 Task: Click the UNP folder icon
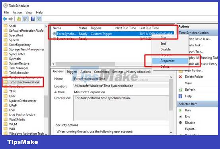tap(6, 96)
